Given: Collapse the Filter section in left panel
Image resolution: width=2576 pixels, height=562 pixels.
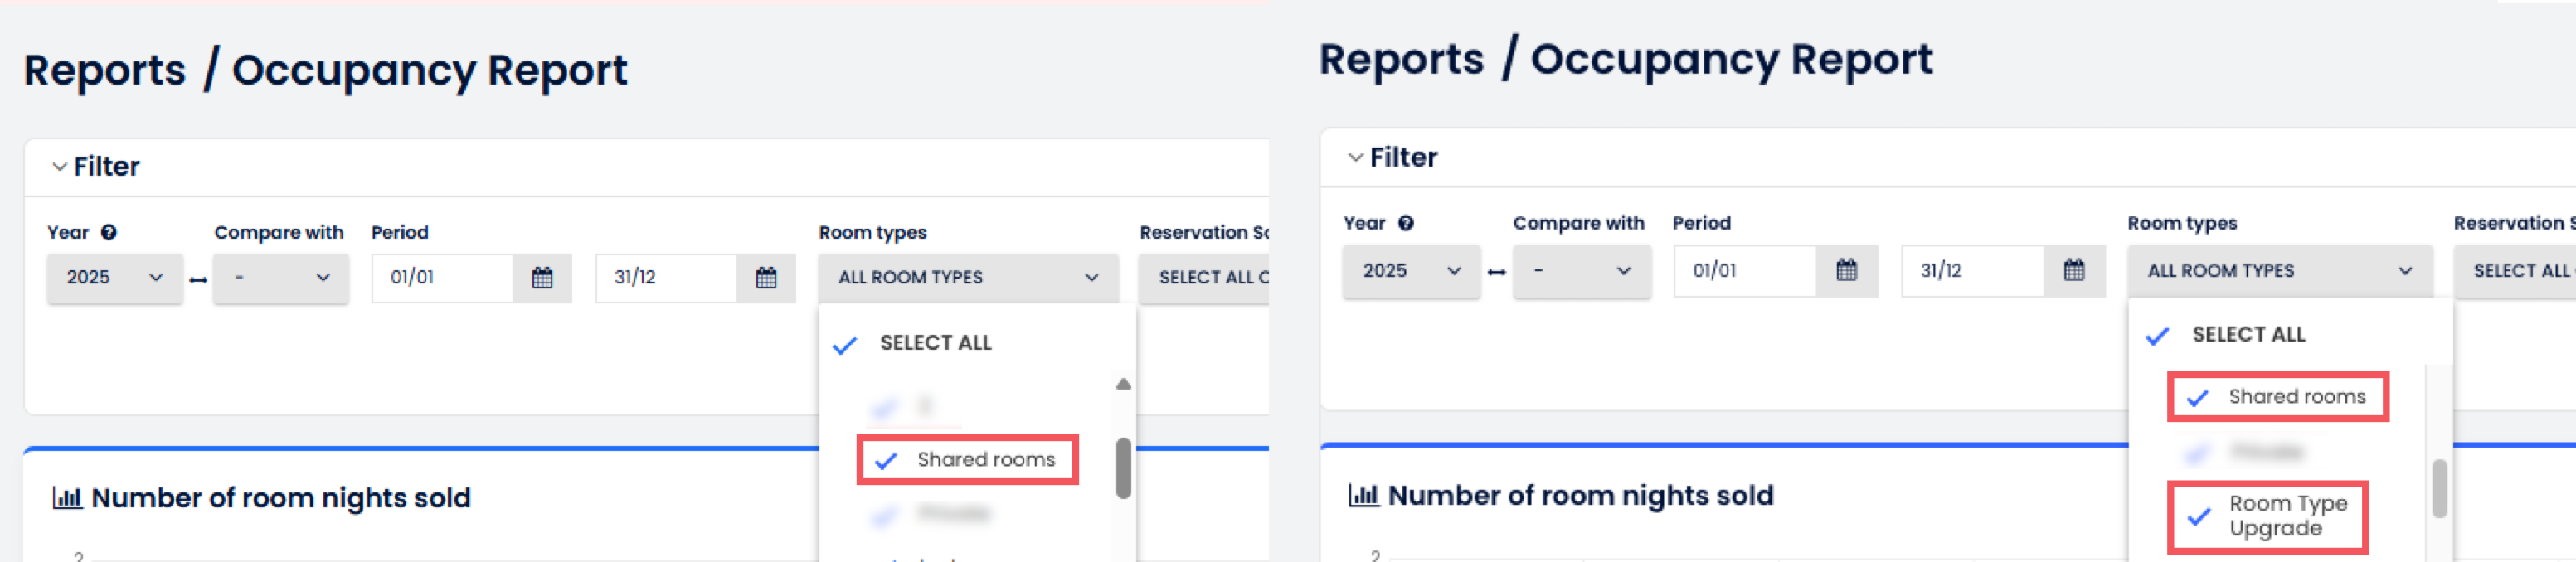Looking at the screenshot, I should pos(60,167).
